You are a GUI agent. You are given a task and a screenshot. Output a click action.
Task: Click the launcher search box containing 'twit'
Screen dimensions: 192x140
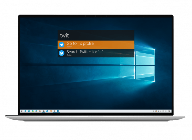(96, 35)
